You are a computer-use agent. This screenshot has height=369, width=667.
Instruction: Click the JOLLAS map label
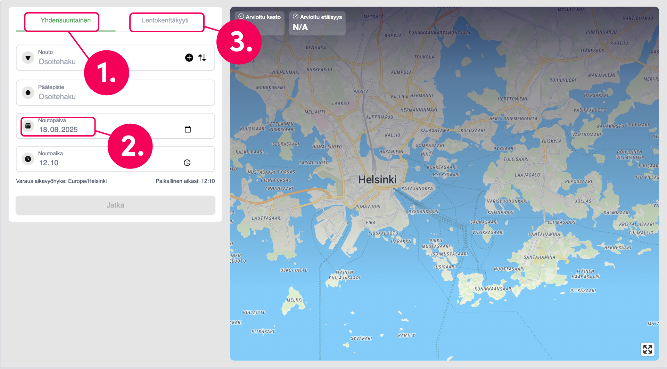point(583,201)
